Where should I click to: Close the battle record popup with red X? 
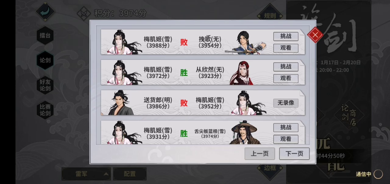(x=315, y=35)
